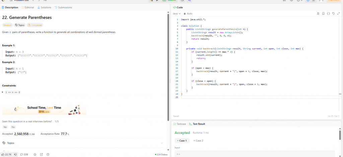Click the 'Example 2:' heading
343x157 pixels.
coord(8,62)
